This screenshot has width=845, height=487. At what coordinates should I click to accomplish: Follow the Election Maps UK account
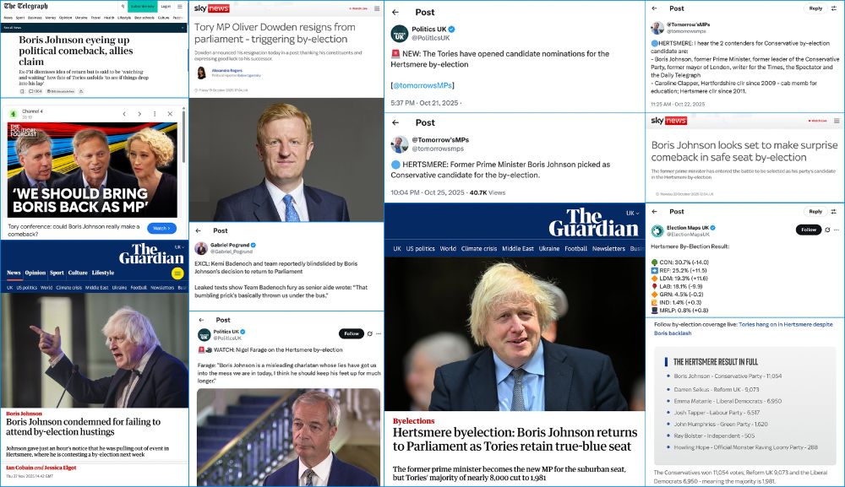[809, 230]
